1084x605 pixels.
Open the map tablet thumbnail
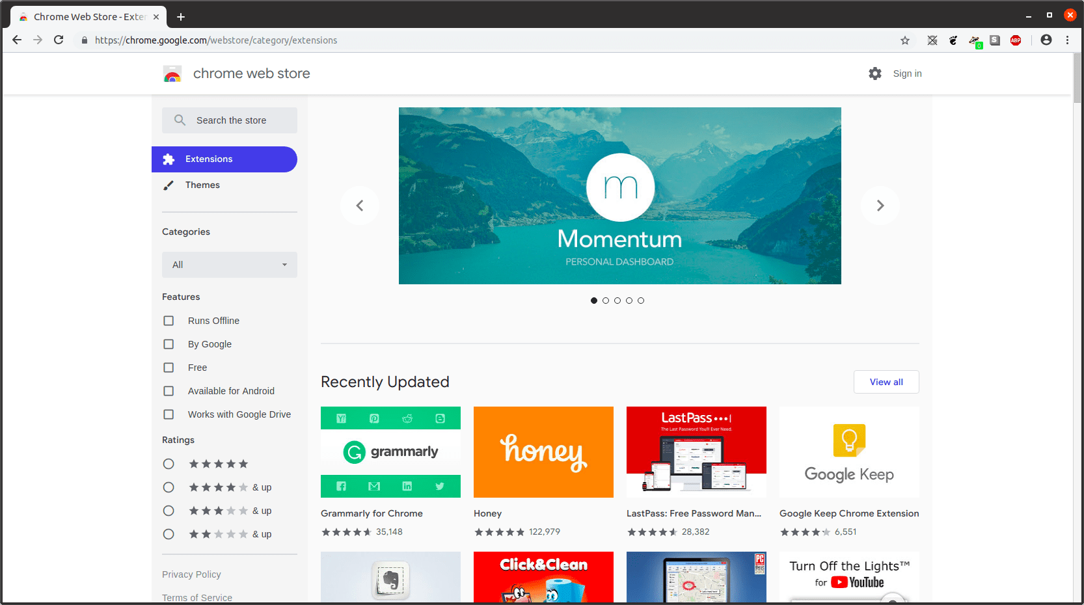[696, 577]
